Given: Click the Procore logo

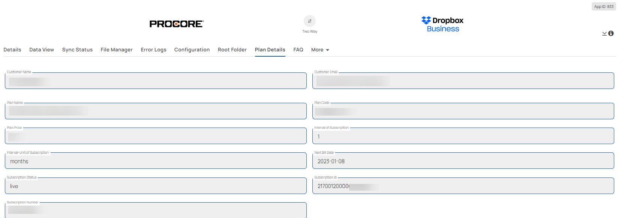Looking at the screenshot, I should pyautogui.click(x=177, y=24).
